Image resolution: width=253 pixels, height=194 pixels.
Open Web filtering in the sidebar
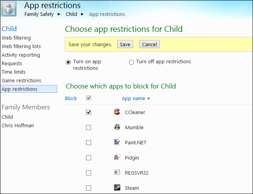16,38
